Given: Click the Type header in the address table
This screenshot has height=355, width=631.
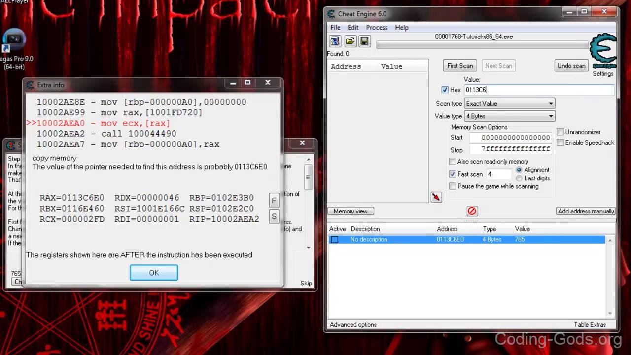Looking at the screenshot, I should tap(490, 229).
